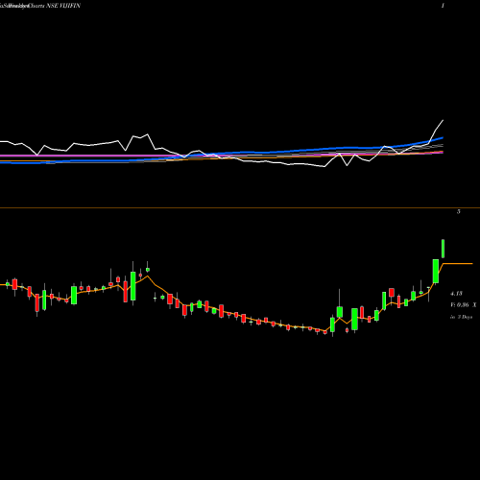
Task: Click the end of the white line in the upper panel
Action: (444, 120)
